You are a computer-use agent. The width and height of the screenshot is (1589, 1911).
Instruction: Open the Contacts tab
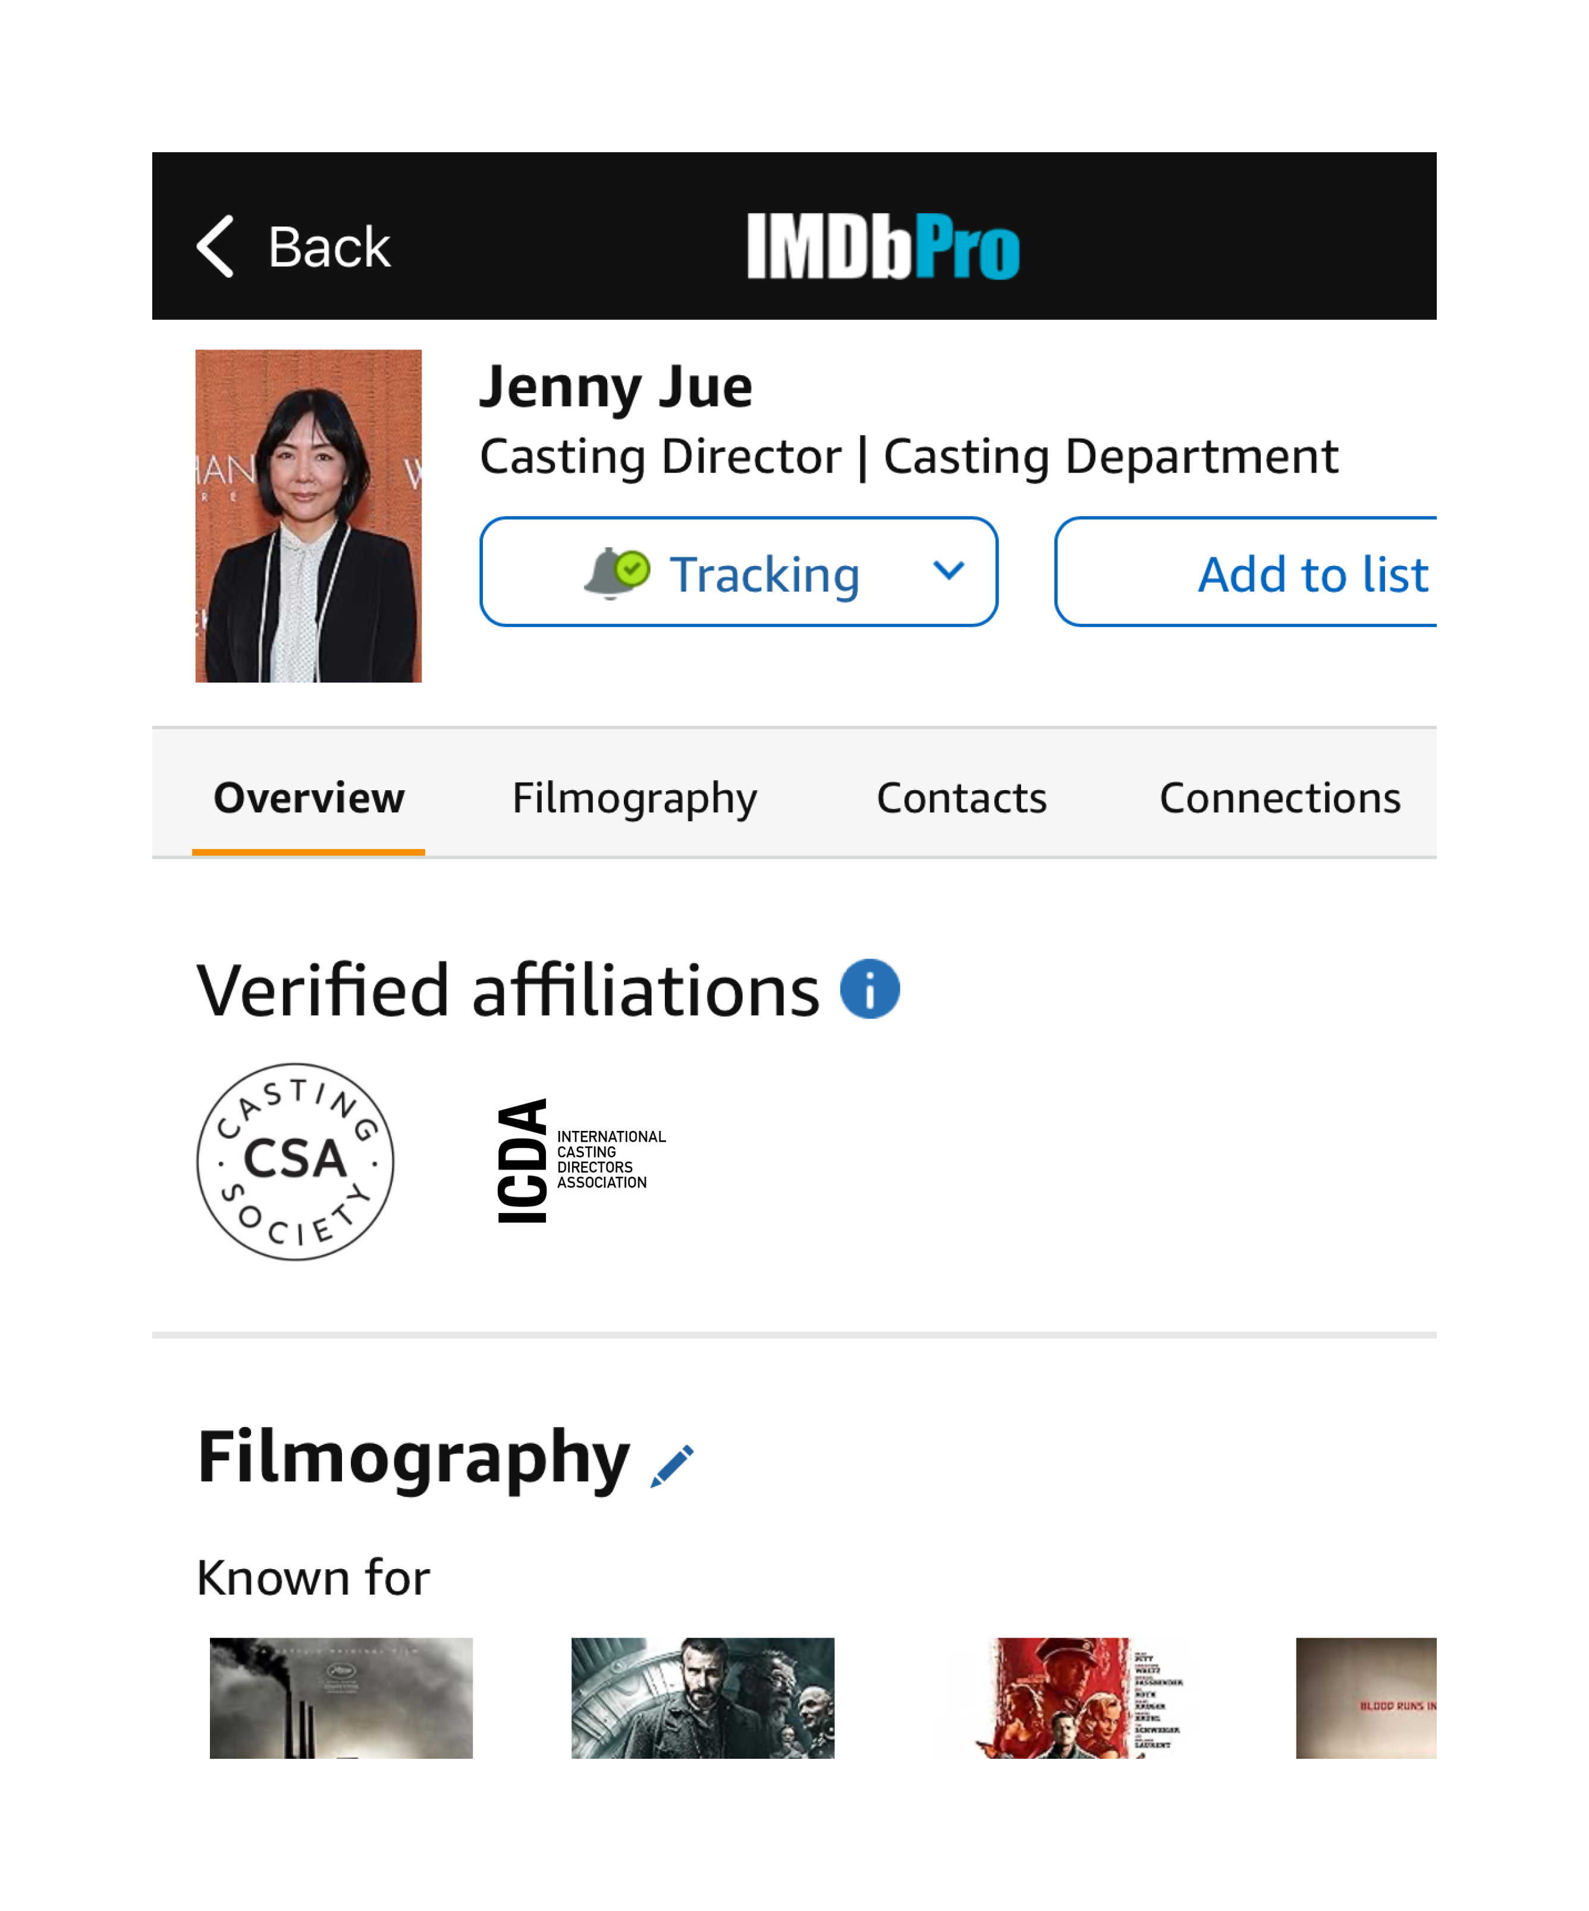[x=961, y=798]
